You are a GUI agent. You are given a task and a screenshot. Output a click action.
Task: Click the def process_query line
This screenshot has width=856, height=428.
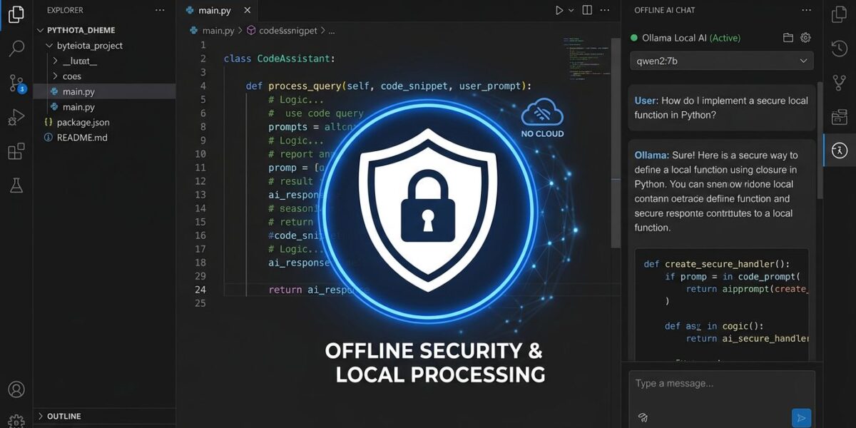tap(389, 86)
